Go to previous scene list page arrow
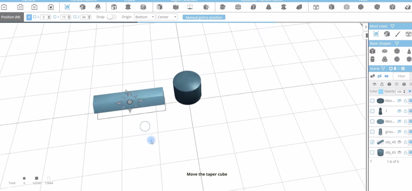This screenshot has height=191, width=412. point(371,161)
